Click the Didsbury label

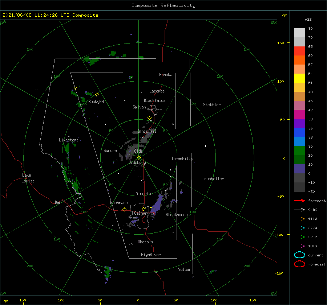tap(137, 162)
